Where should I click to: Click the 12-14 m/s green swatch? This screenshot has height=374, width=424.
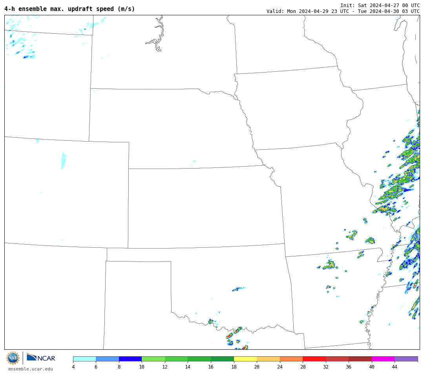click(x=176, y=359)
